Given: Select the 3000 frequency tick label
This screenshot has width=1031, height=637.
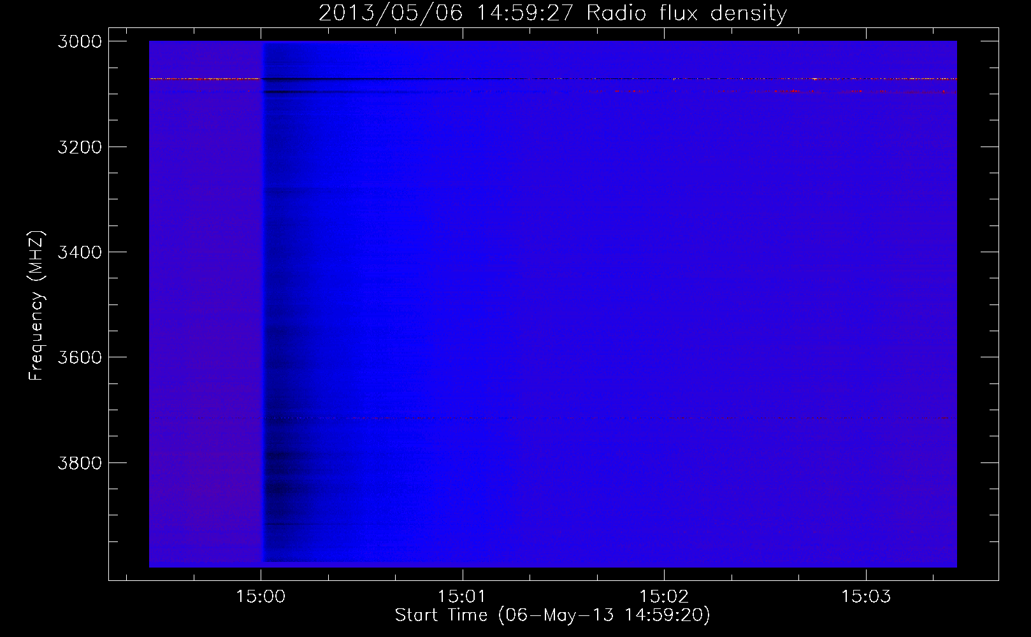Looking at the screenshot, I should click(80, 41).
